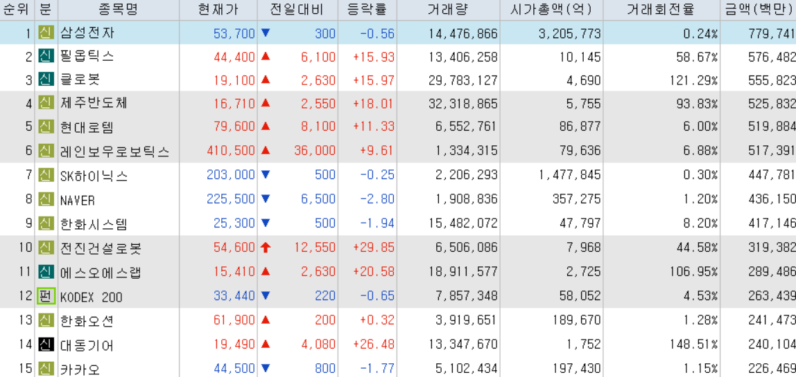Click the 신 badge beside 카카오

(46, 367)
